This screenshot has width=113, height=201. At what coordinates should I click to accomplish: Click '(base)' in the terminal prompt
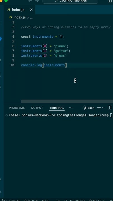pos(14,115)
